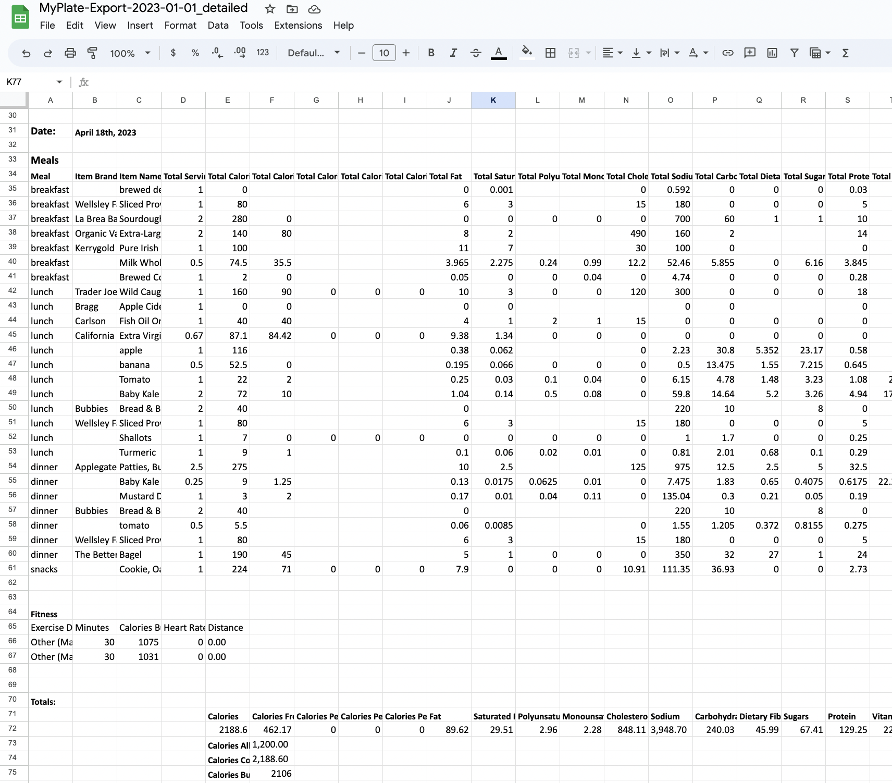The height and width of the screenshot is (783, 892).
Task: Click sodium total 3,948.70 cell
Action: tap(671, 730)
